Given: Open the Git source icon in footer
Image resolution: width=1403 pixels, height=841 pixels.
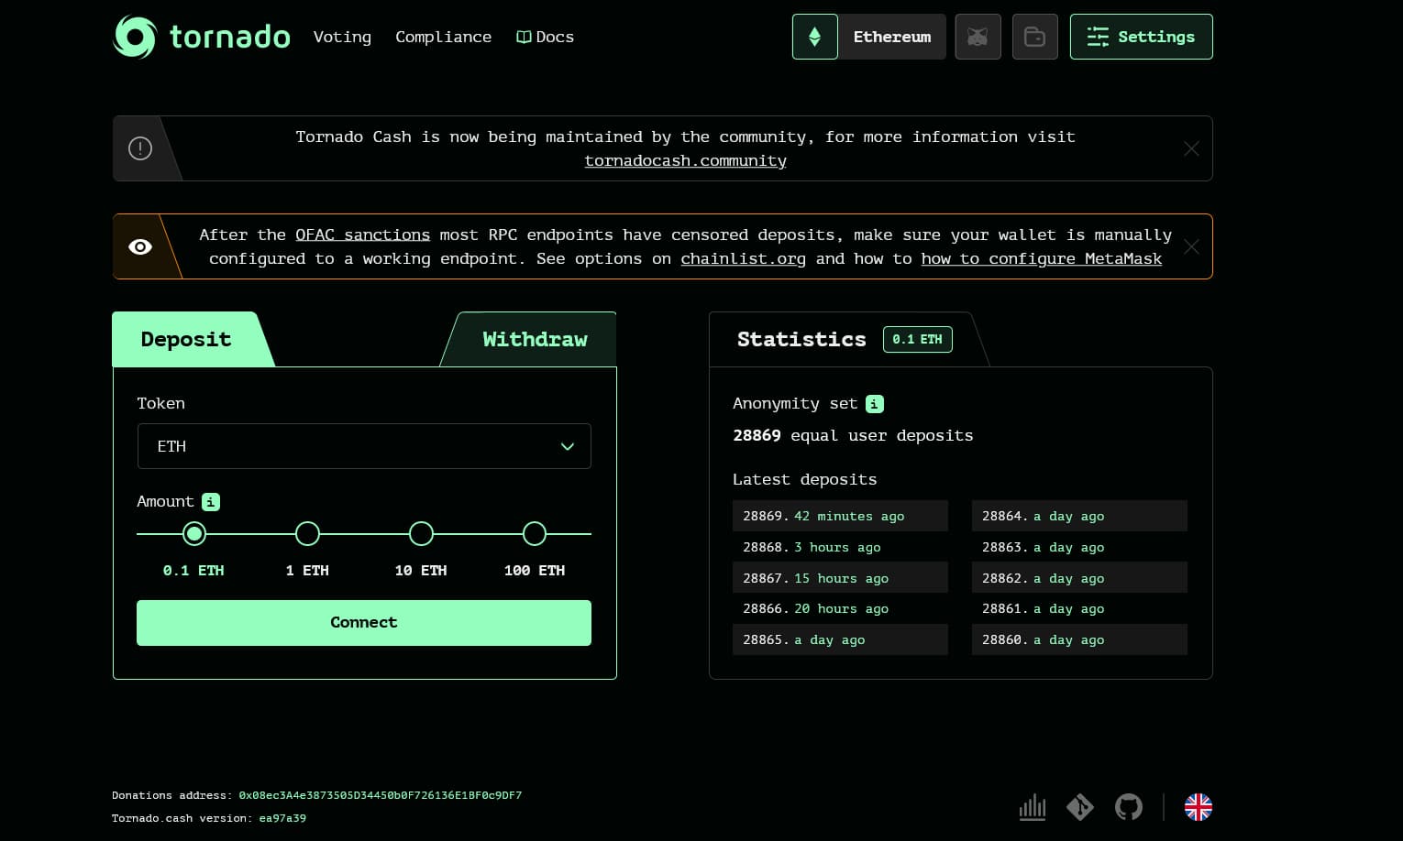Looking at the screenshot, I should pyautogui.click(x=1080, y=807).
